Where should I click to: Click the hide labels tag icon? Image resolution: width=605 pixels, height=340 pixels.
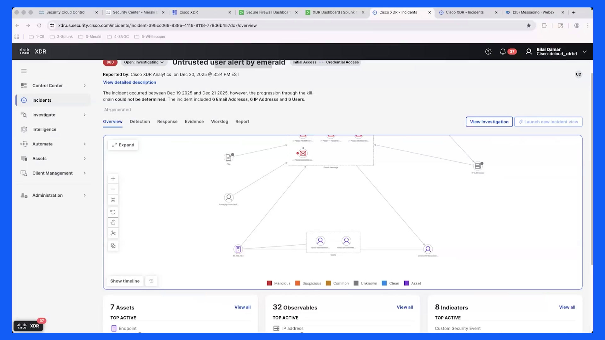point(113,246)
